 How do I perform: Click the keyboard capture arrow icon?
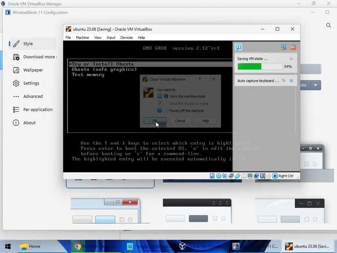tap(275, 176)
